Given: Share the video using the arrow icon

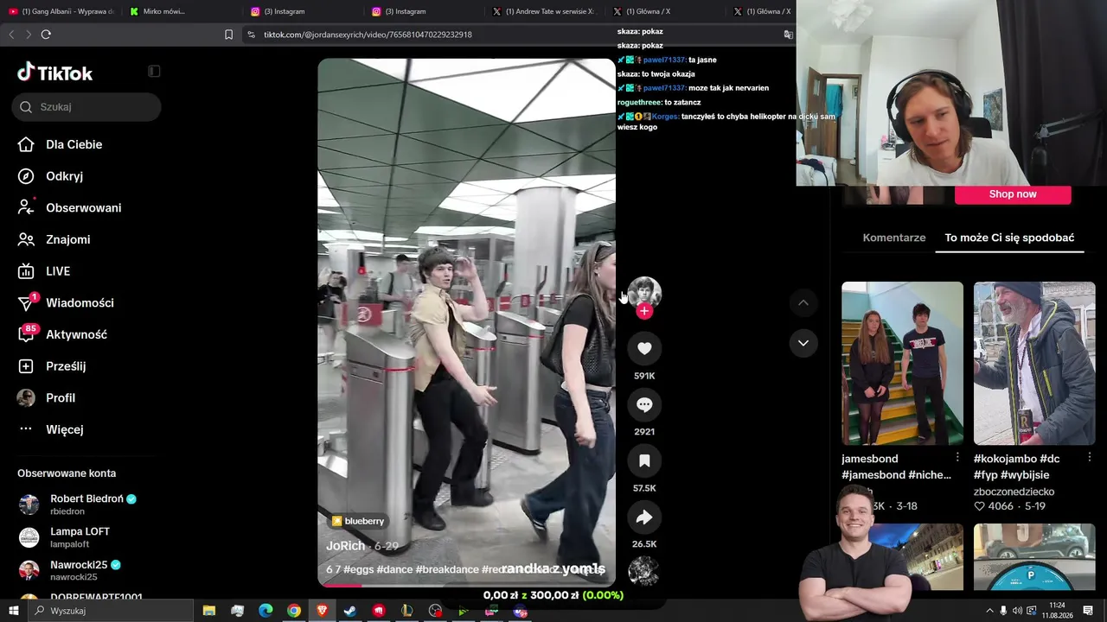Looking at the screenshot, I should [x=644, y=517].
